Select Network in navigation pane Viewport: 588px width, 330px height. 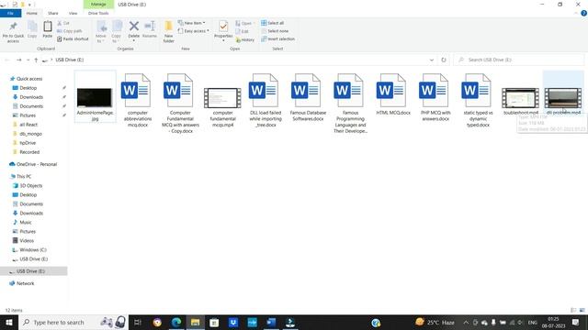click(25, 283)
